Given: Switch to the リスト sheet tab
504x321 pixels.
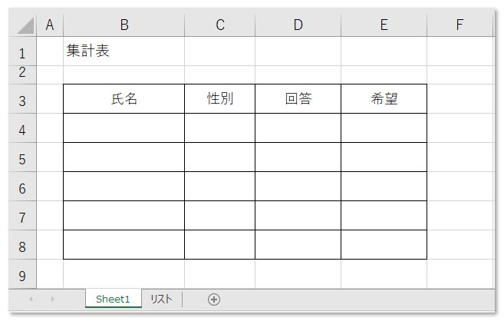Looking at the screenshot, I should [x=161, y=299].
